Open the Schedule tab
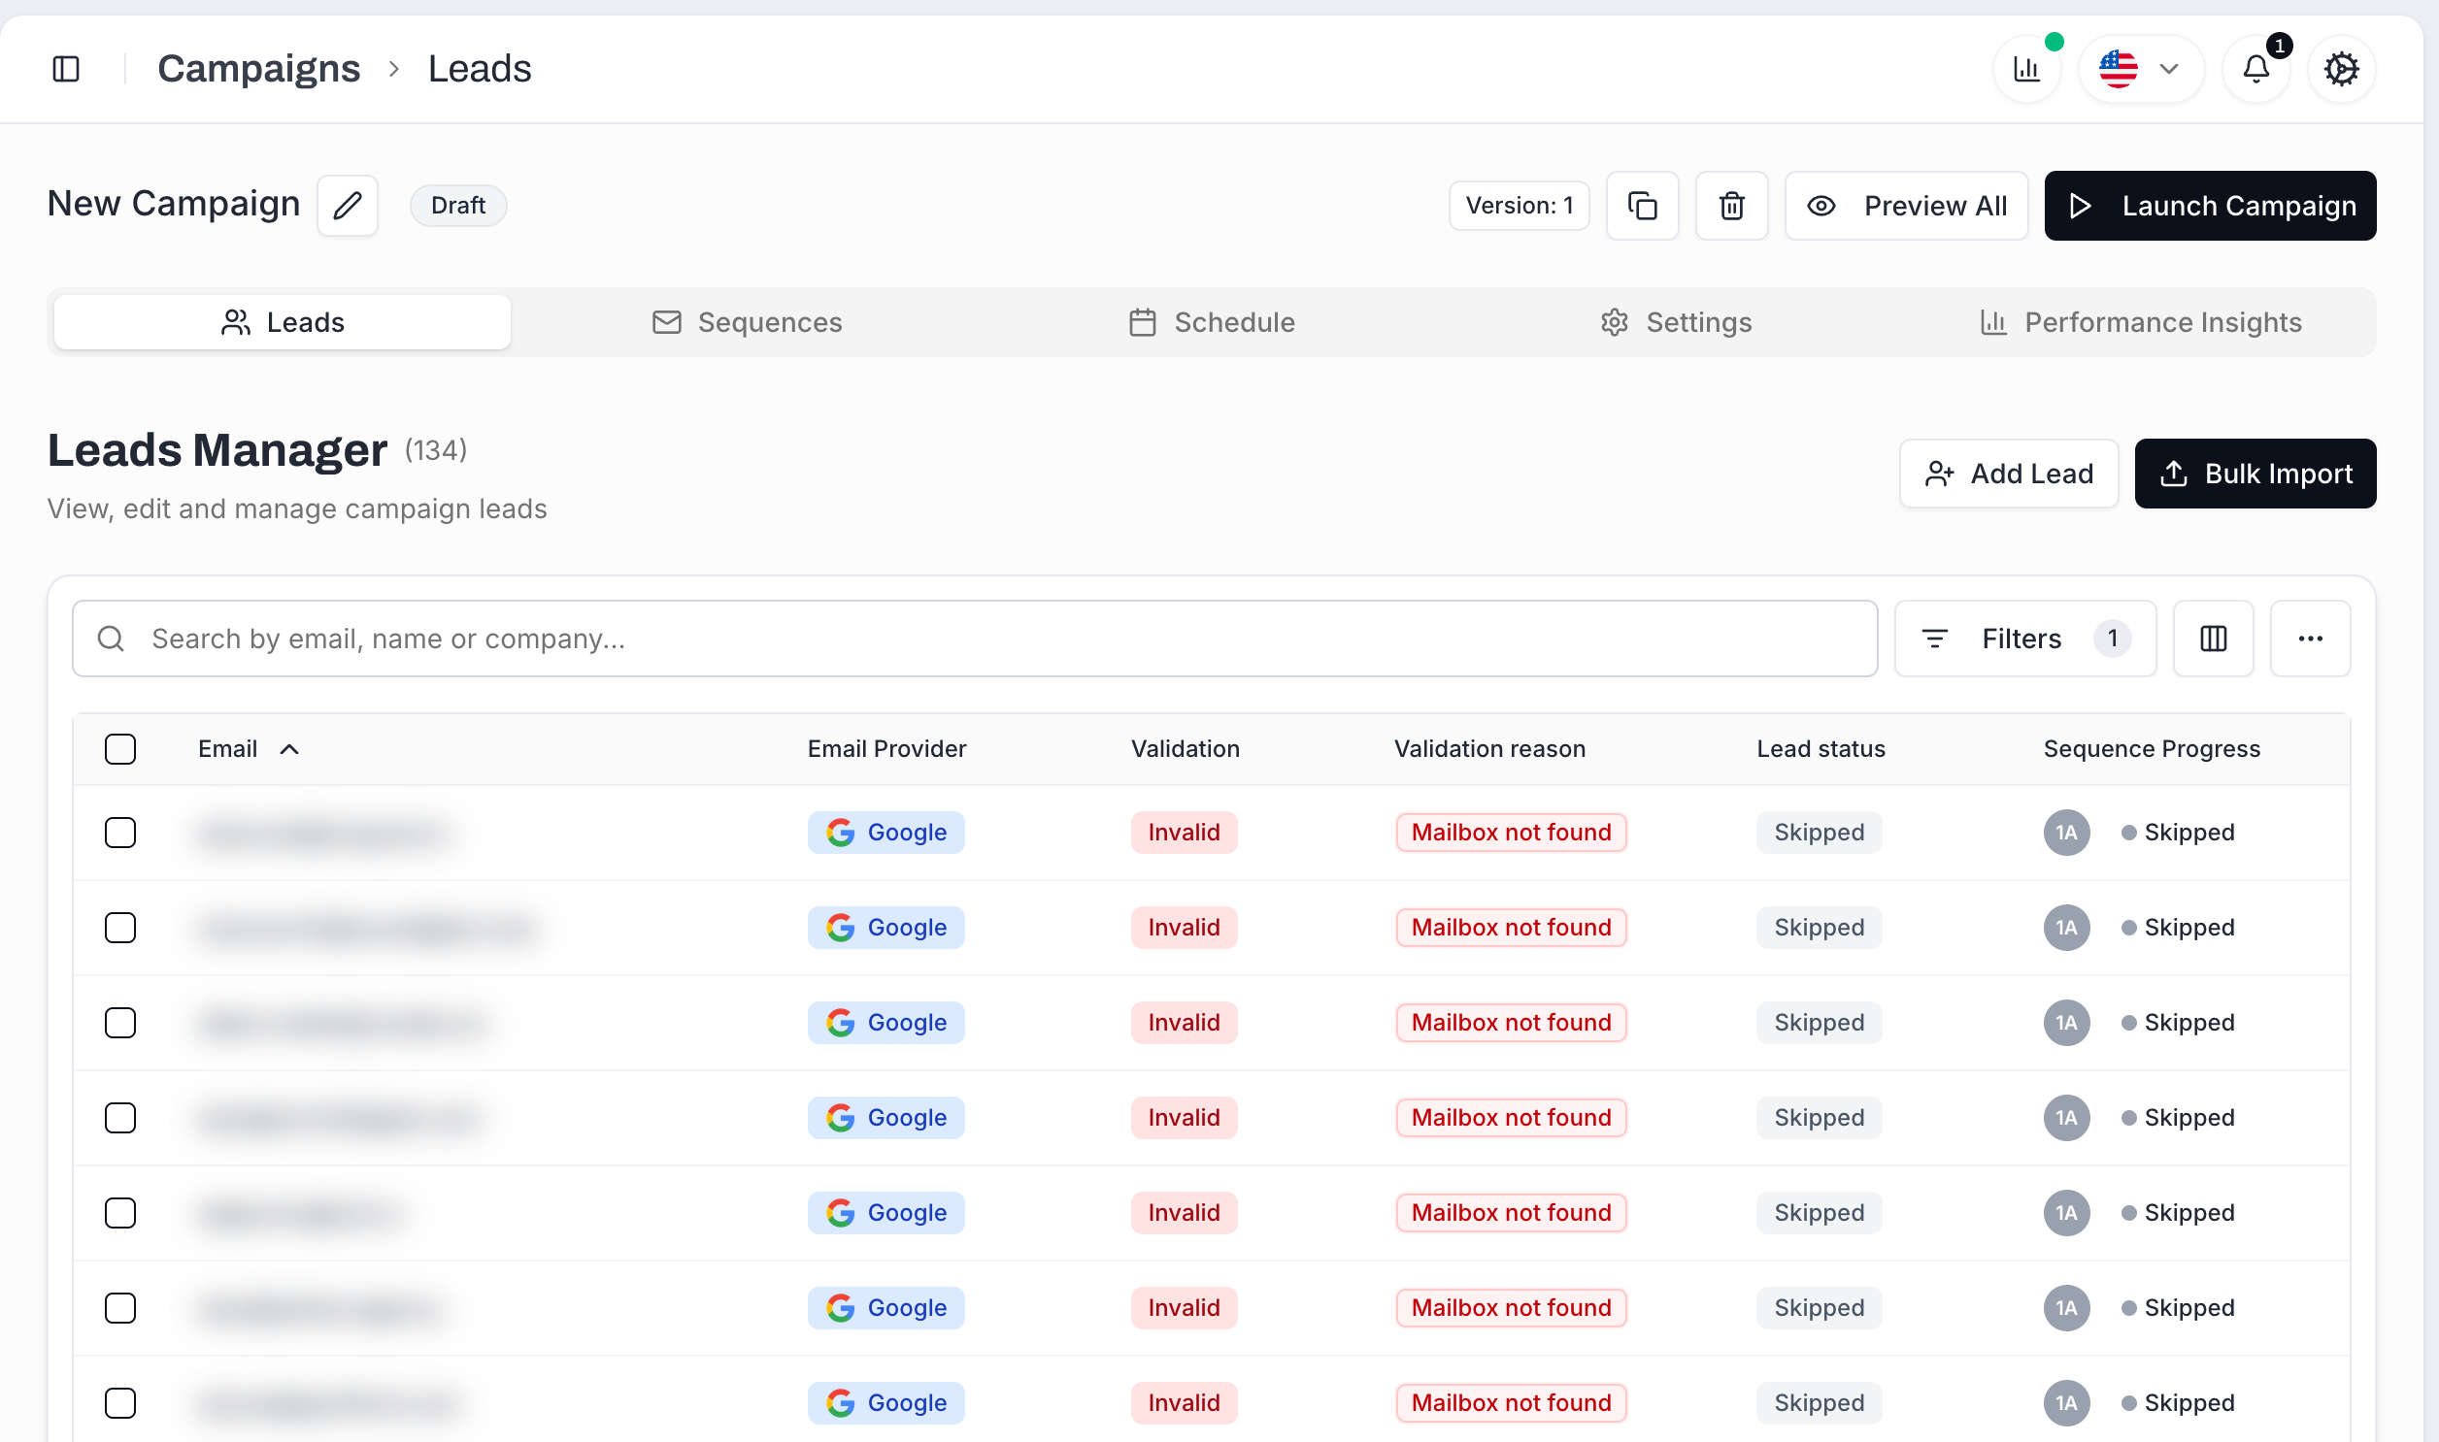Screen dimensions: 2439x1442 [x=1211, y=321]
